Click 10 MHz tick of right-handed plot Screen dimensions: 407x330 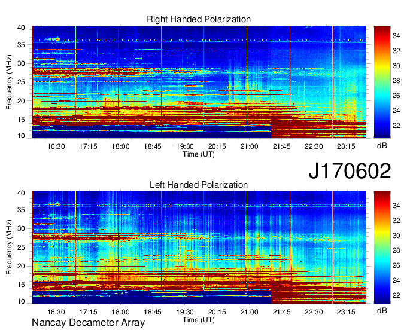click(21, 136)
